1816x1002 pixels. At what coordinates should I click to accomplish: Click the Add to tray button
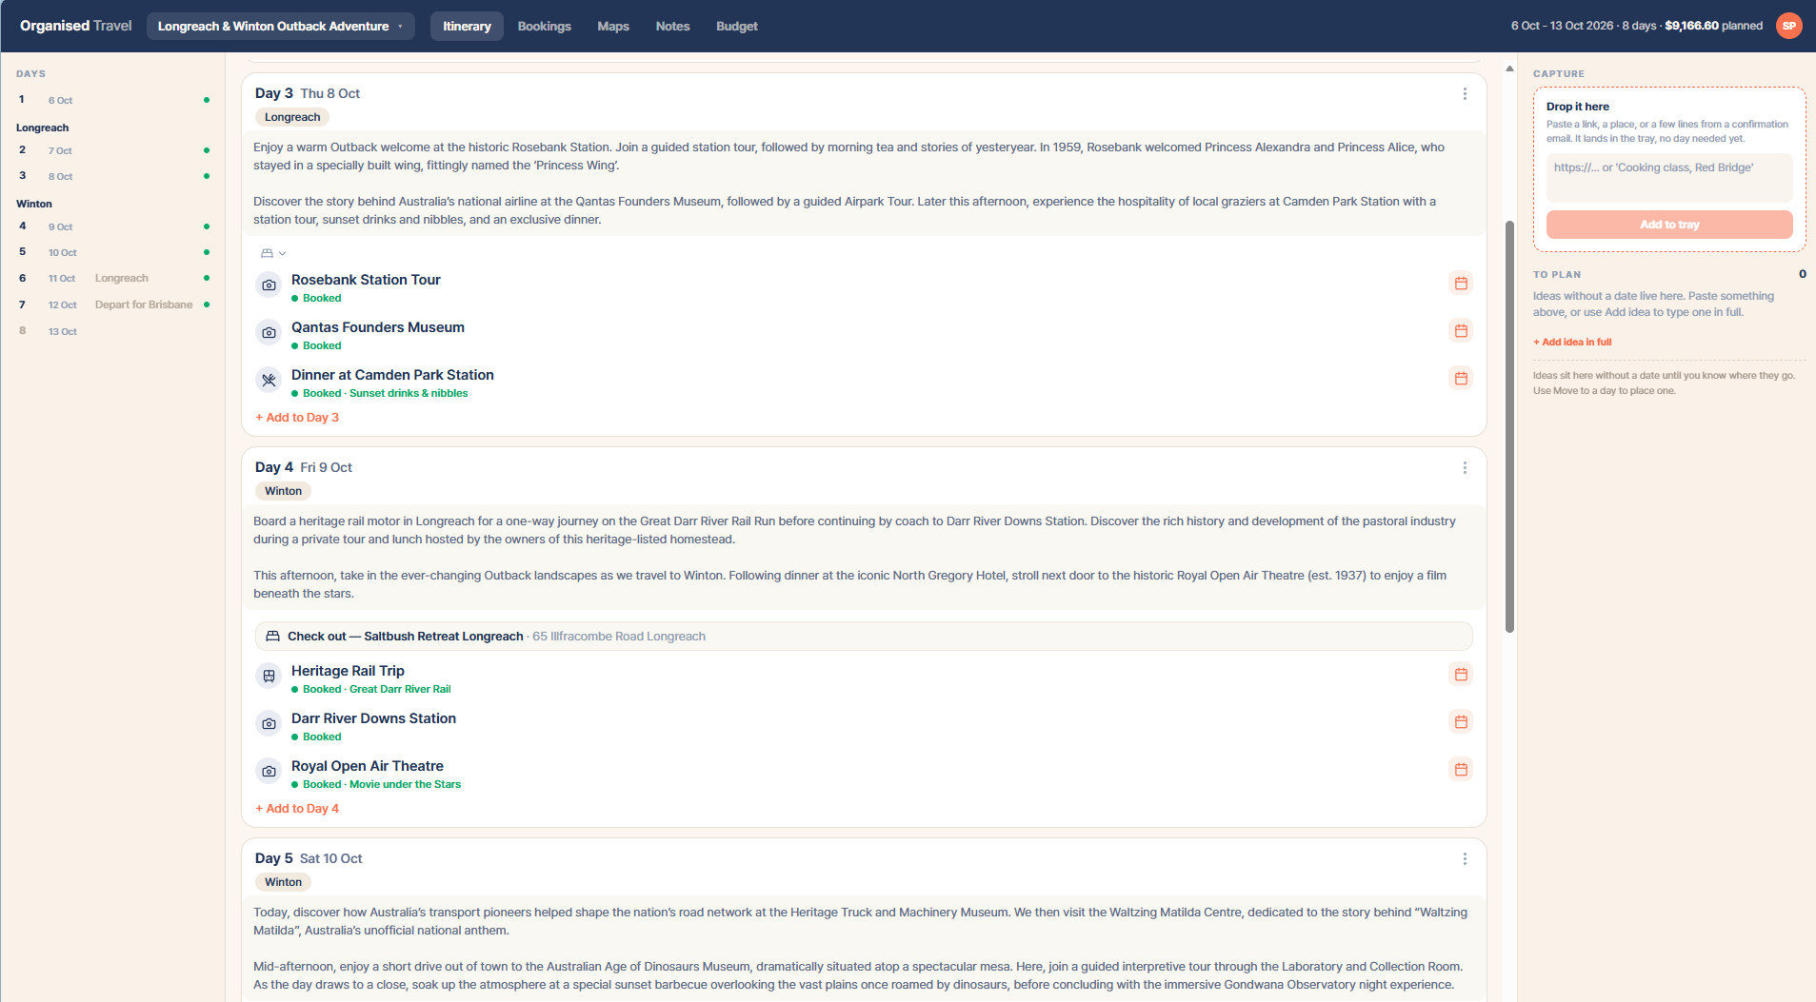pyautogui.click(x=1669, y=225)
